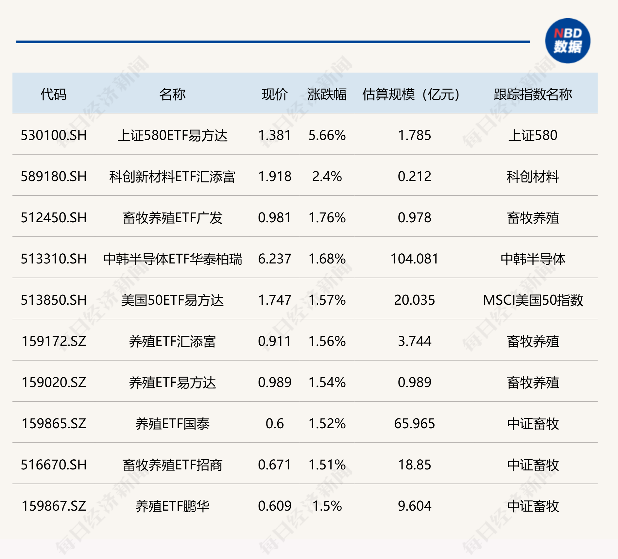Viewport: 618px width, 559px height.
Task: Click index name MSCI美国50指数
Action: pyautogui.click(x=533, y=300)
